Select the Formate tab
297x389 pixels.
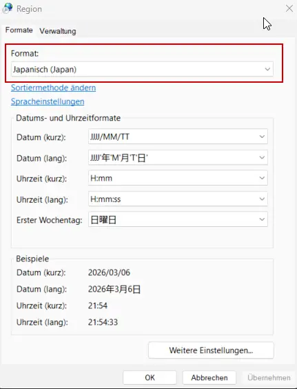pos(19,30)
